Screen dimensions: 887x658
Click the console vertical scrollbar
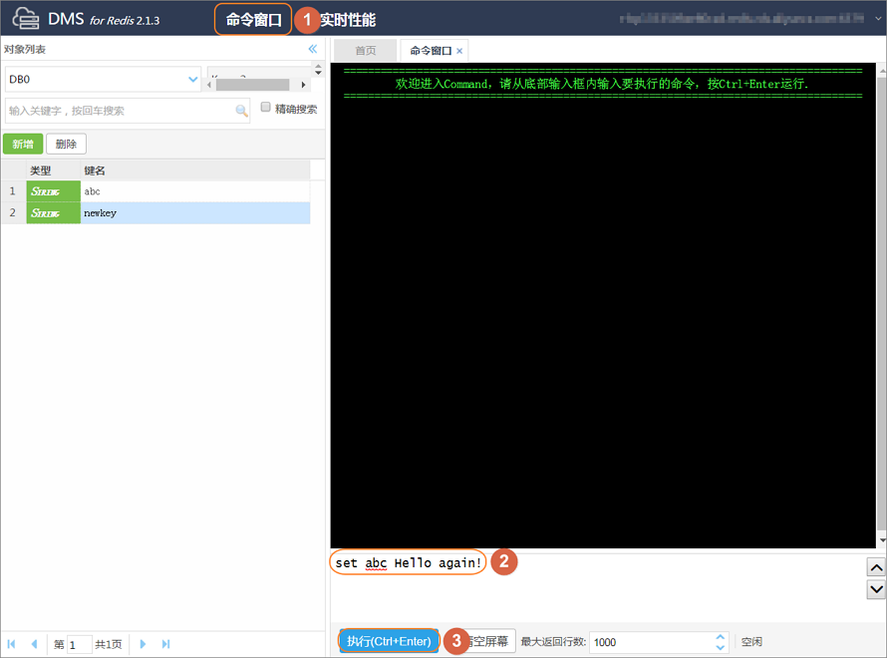pos(881,305)
